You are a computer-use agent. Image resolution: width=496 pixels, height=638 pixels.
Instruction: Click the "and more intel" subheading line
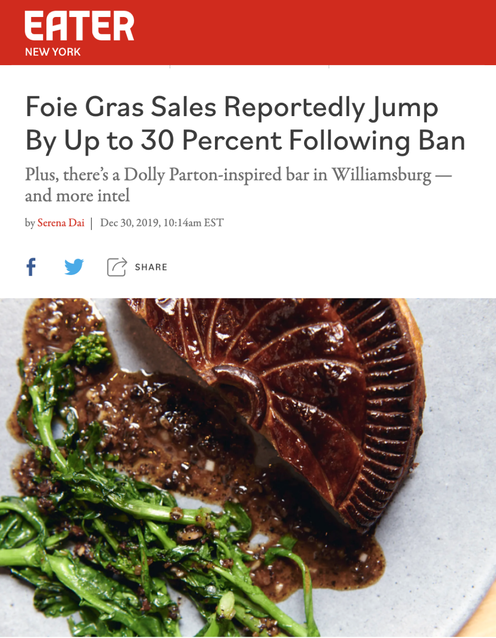point(77,196)
